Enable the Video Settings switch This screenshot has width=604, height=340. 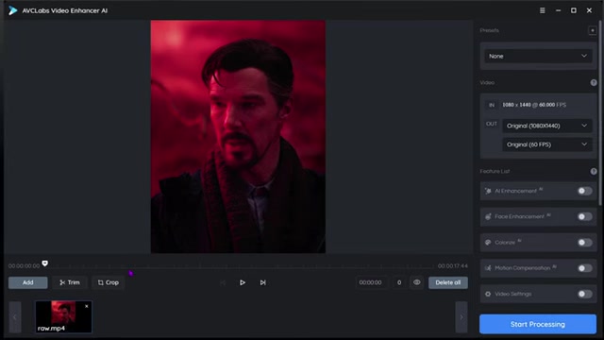point(585,294)
